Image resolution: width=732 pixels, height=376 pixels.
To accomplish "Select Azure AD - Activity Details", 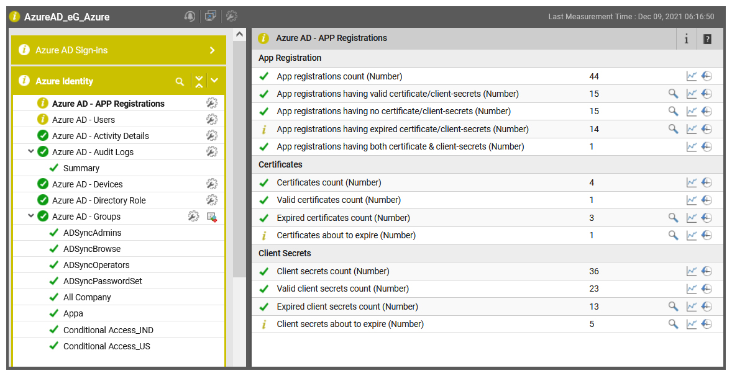I will pos(101,136).
